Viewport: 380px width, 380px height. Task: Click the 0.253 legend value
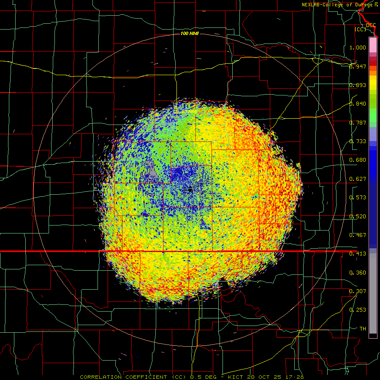358,310
